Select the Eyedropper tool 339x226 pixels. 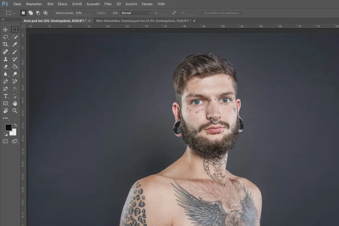(15, 44)
